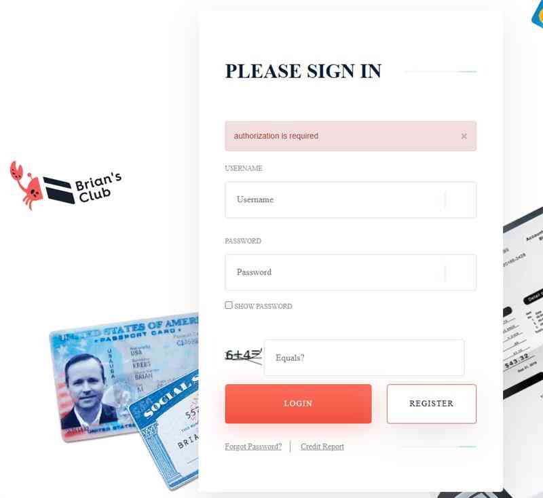This screenshot has height=498, width=543.
Task: Click the dark card logo icon
Action: (58, 190)
